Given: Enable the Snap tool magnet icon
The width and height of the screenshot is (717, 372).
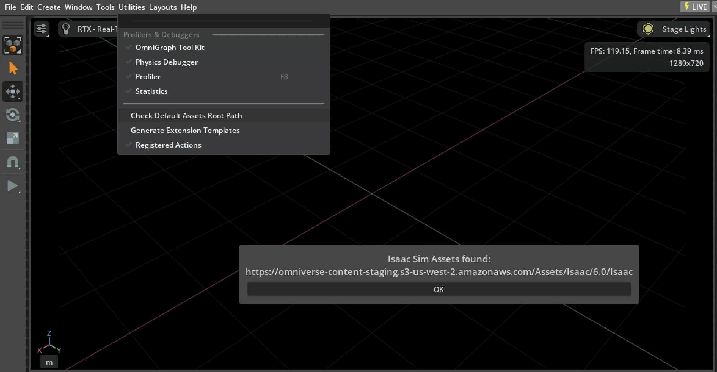Looking at the screenshot, I should 13,162.
